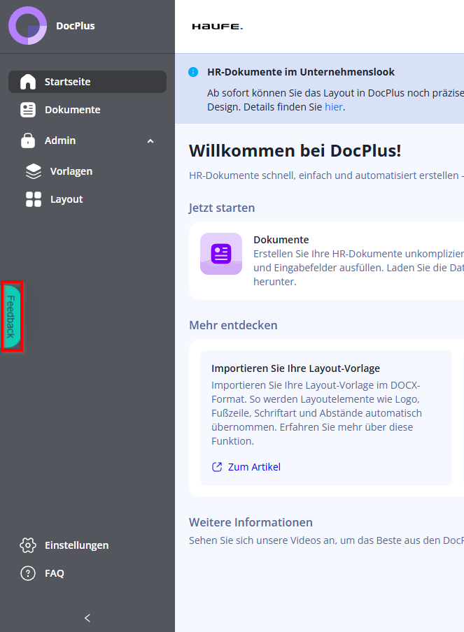464x632 pixels.
Task: Click the Startseite home icon
Action: coord(28,82)
